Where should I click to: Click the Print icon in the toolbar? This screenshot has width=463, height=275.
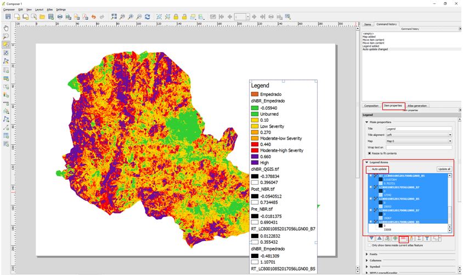pyautogui.click(x=60, y=17)
